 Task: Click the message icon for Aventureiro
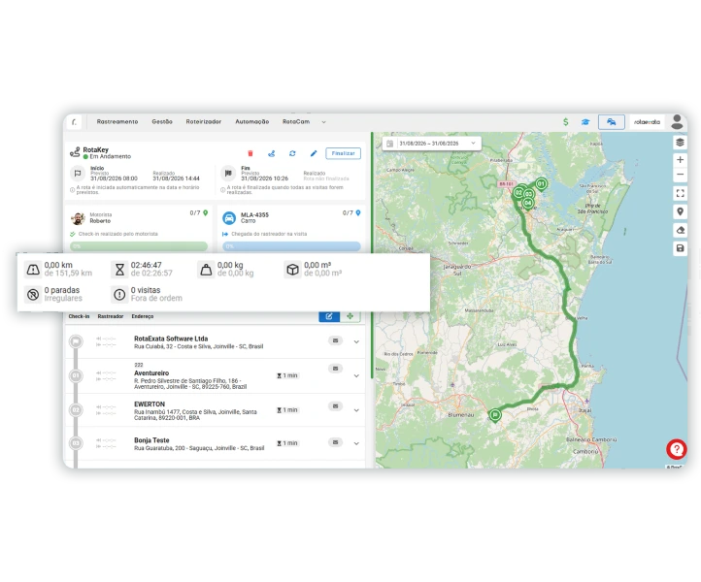pos(335,369)
